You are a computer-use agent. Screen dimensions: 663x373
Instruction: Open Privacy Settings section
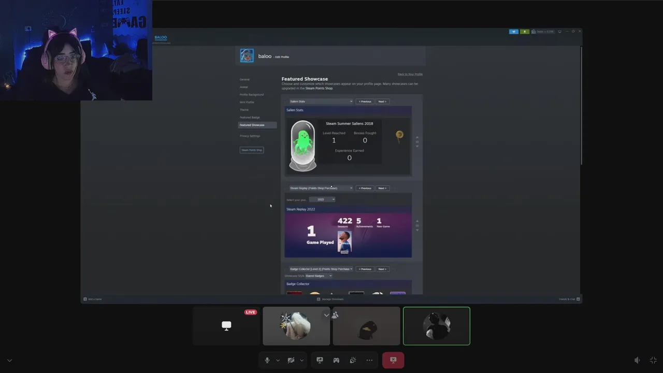click(x=250, y=136)
